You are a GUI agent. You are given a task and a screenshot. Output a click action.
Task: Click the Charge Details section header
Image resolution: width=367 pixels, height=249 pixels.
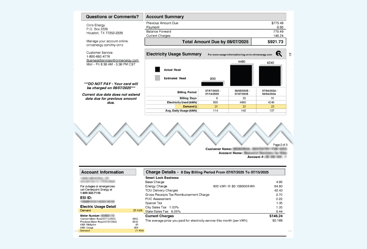[215, 172]
